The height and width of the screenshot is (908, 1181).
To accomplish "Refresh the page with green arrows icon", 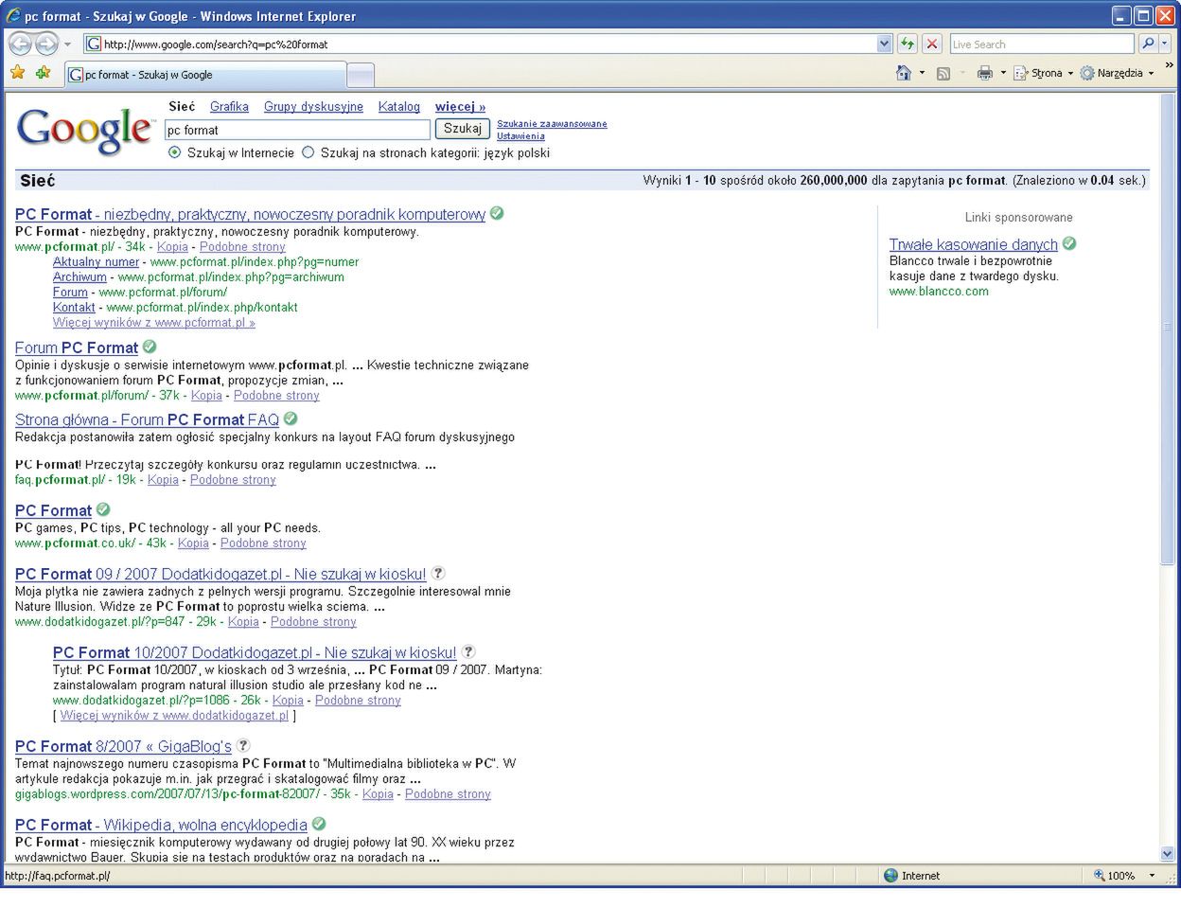I will (908, 44).
